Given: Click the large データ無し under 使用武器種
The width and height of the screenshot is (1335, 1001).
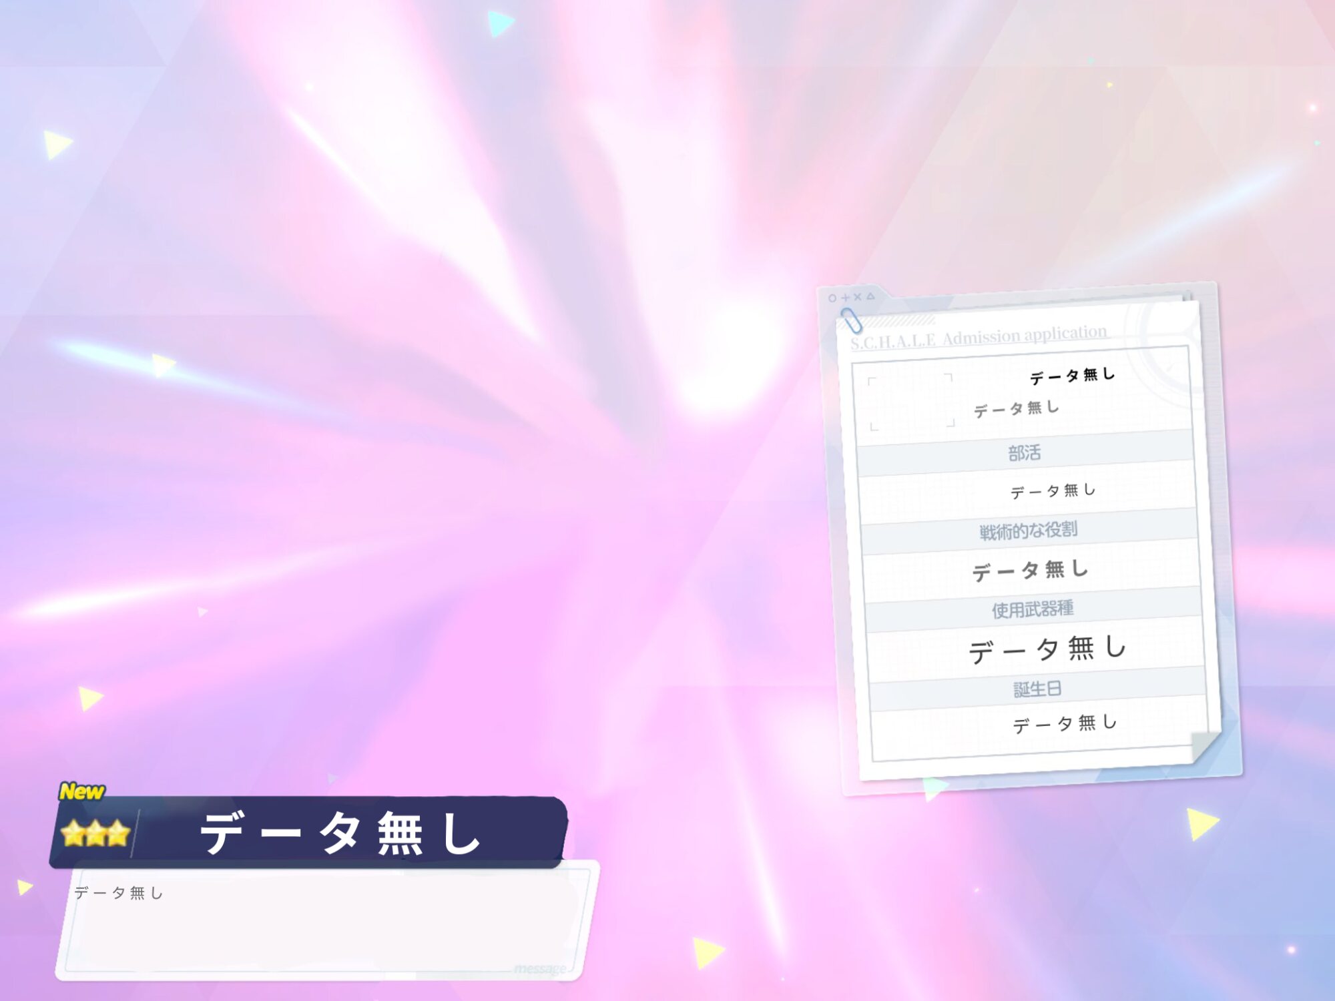Looking at the screenshot, I should pos(1047,649).
